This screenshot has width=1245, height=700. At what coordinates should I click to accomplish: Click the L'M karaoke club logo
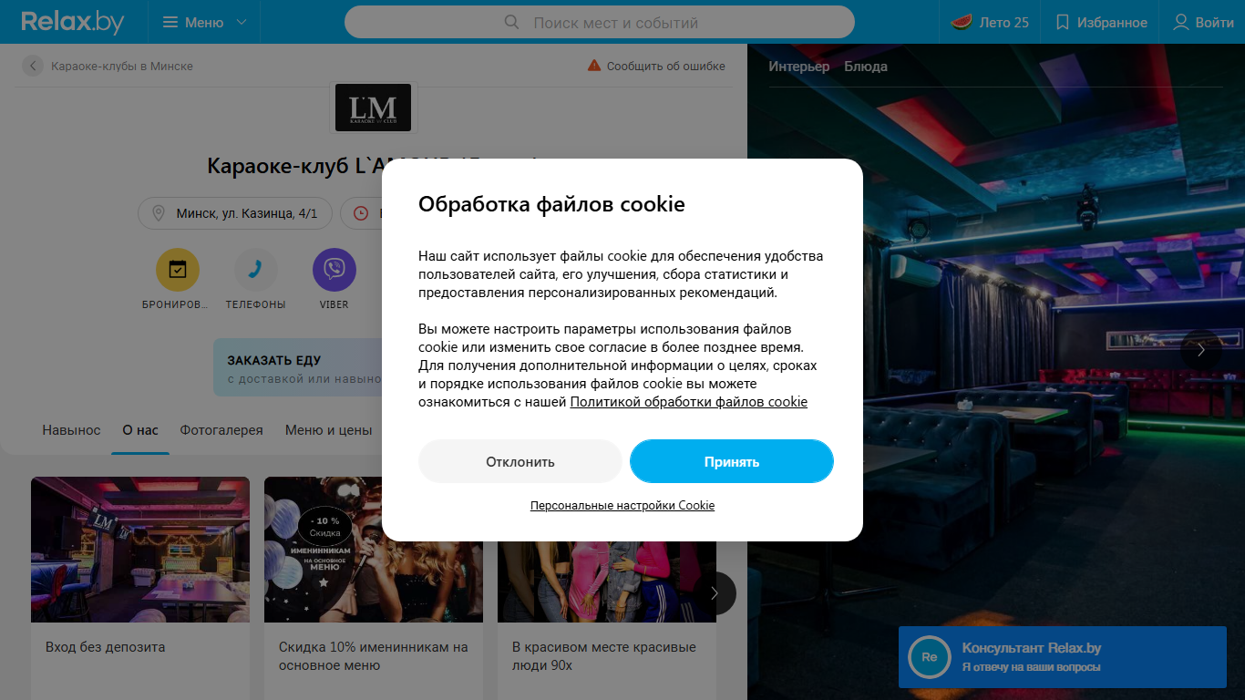click(x=373, y=108)
